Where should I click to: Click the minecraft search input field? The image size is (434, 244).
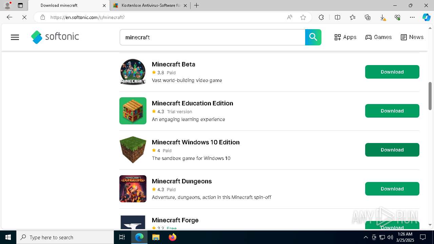[212, 37]
